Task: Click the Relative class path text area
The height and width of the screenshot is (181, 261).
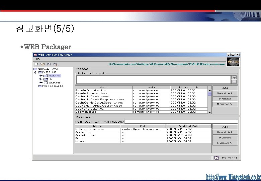Action: click(154, 80)
